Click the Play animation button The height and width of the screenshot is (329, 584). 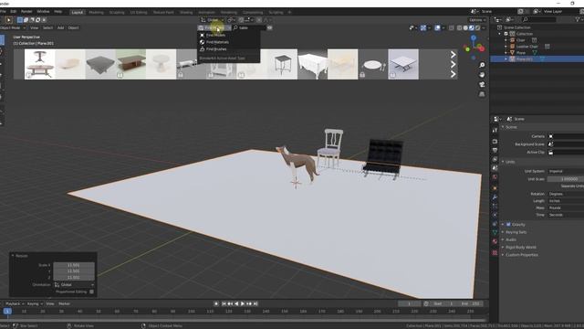tap(243, 303)
